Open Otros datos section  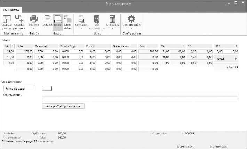[67, 19]
